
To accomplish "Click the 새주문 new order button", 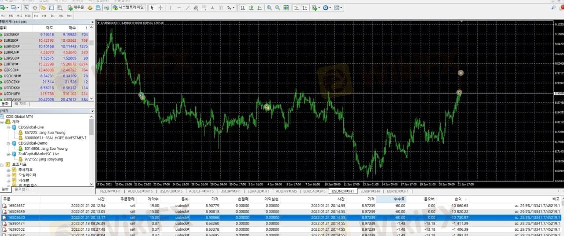I will [x=76, y=8].
